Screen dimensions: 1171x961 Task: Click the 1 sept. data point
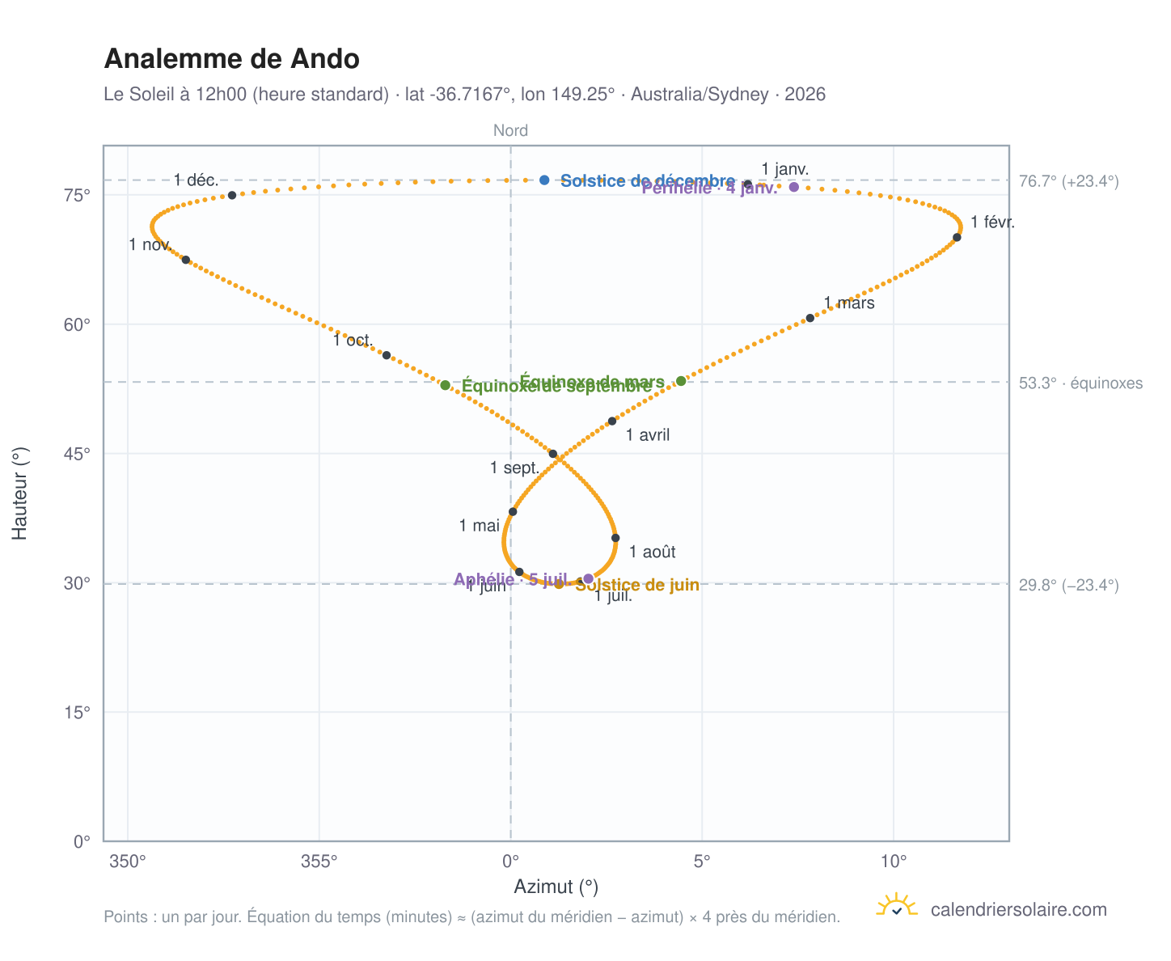tap(553, 454)
